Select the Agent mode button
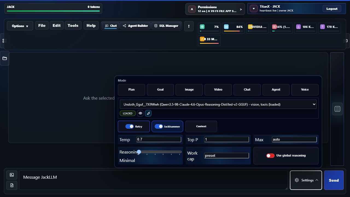 276,89
